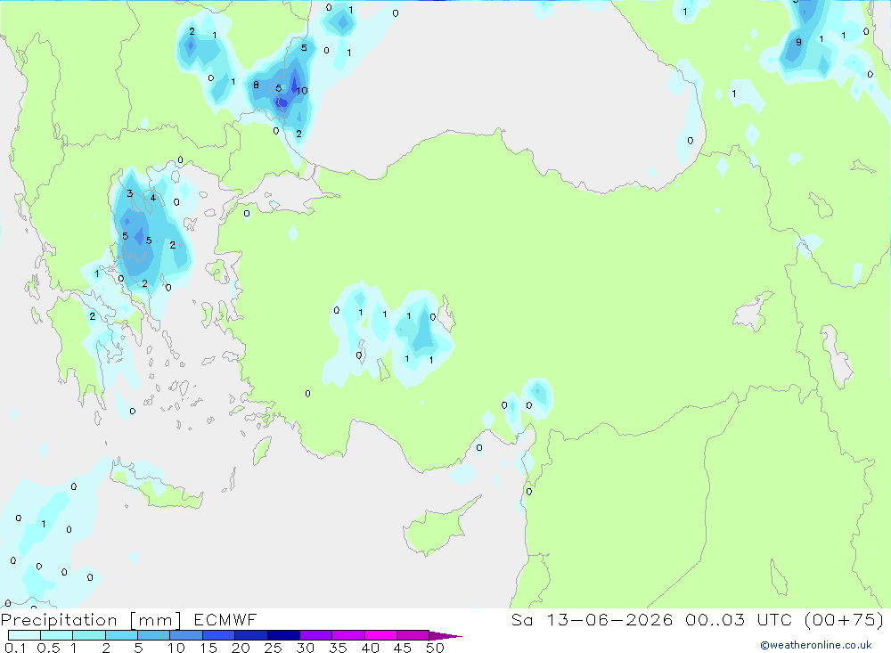Screen dimensions: 891x653
Task: Click the legend label 25
Action: [273, 648]
